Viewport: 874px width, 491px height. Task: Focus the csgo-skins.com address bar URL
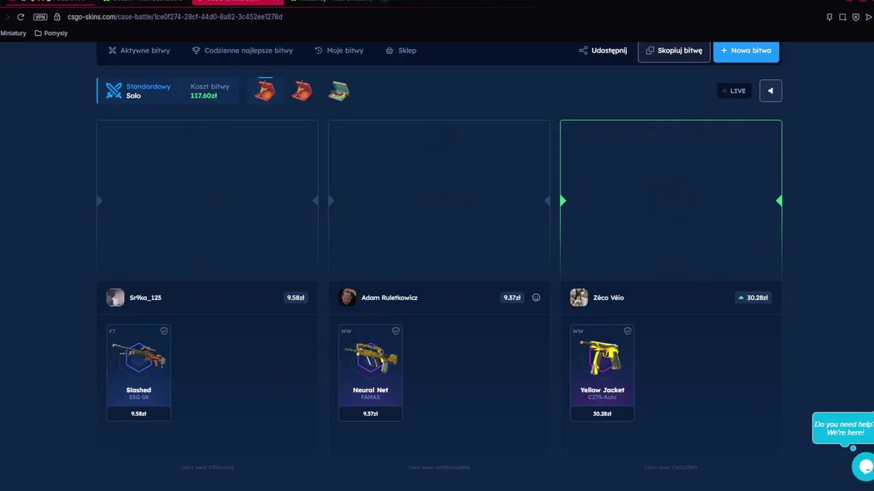[x=175, y=17]
